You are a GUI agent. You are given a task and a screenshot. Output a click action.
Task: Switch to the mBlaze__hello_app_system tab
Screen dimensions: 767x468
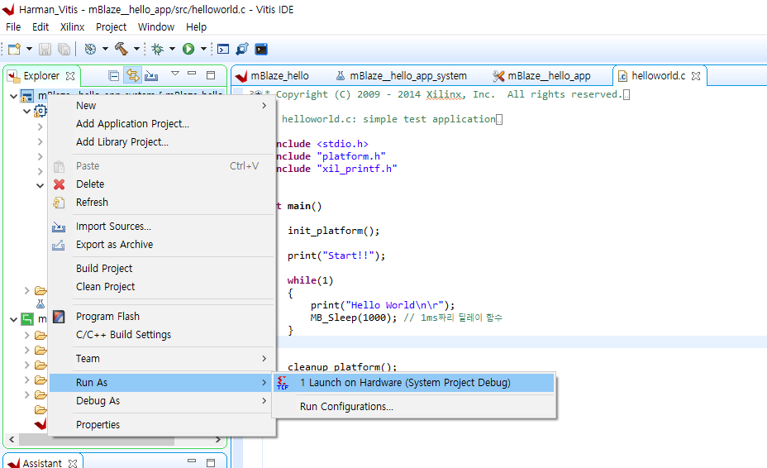tap(402, 76)
